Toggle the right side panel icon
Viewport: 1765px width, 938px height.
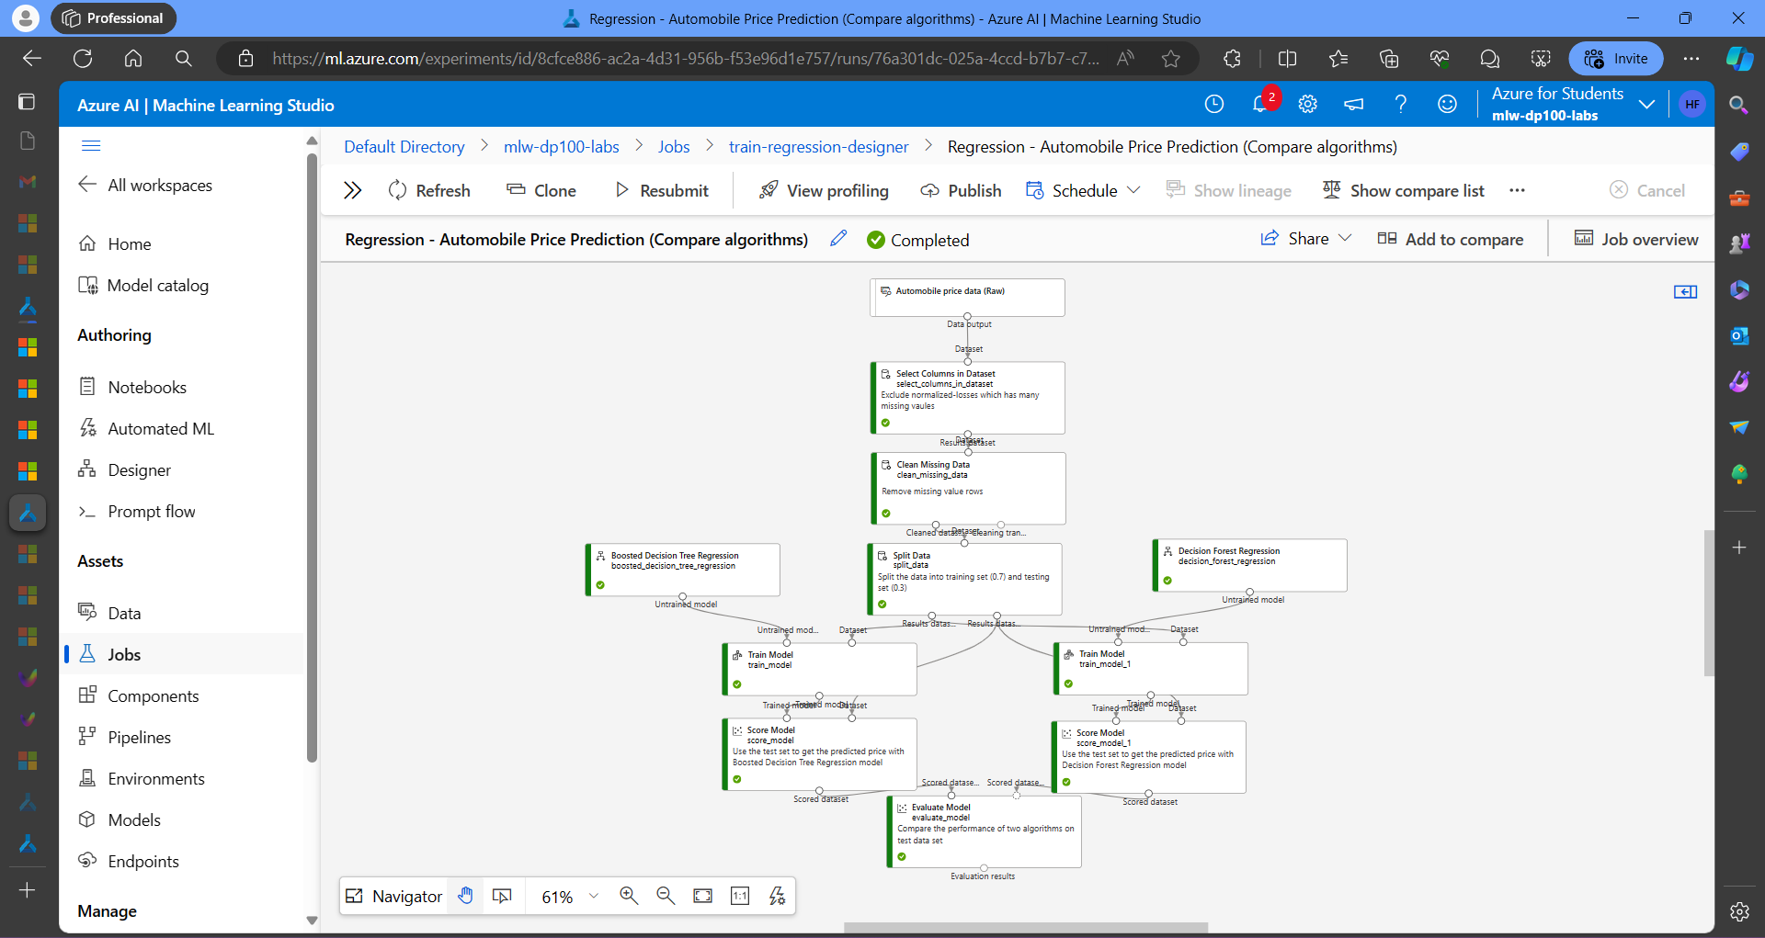(1685, 292)
